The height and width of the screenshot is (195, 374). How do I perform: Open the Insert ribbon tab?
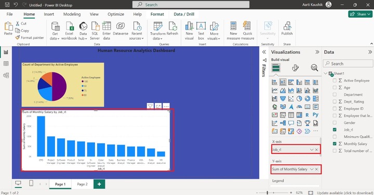[x=49, y=14]
